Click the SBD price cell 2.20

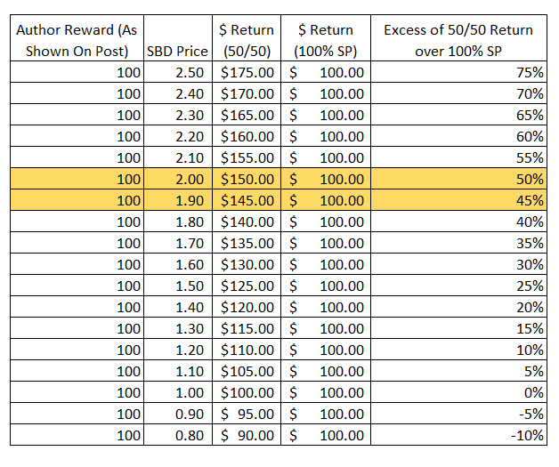click(x=178, y=136)
